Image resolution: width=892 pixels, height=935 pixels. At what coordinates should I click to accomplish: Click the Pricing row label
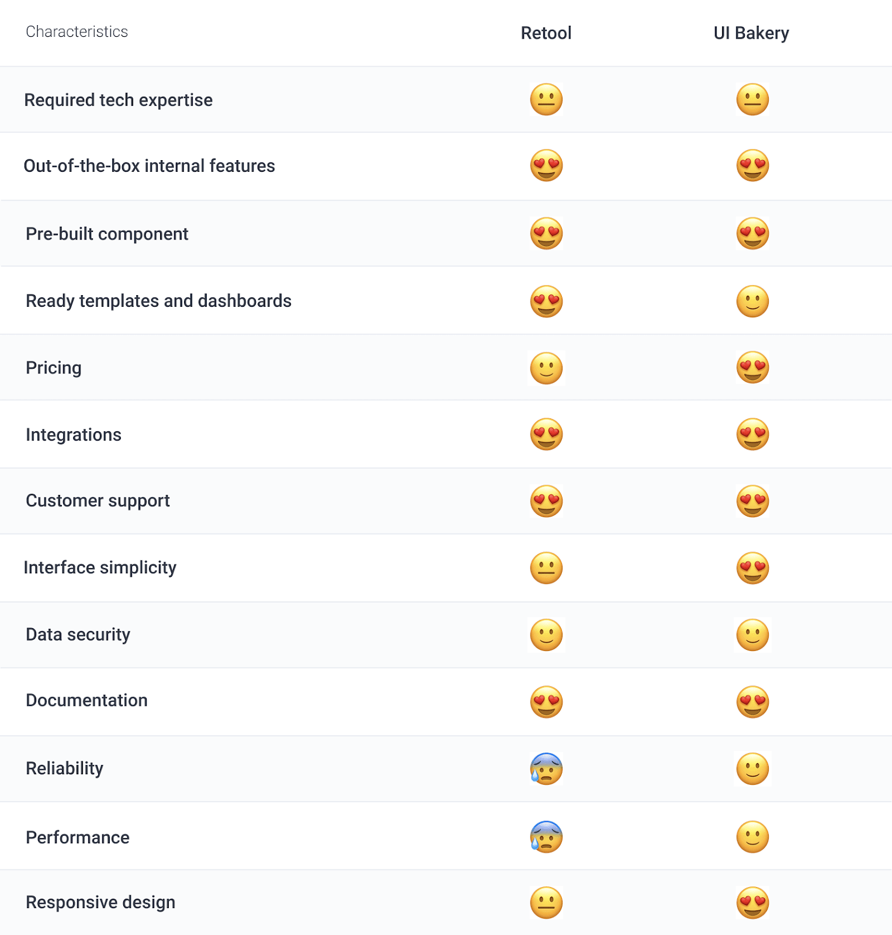point(54,368)
